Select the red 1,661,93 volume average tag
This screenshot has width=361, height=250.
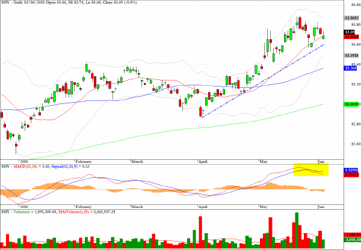(x=352, y=235)
